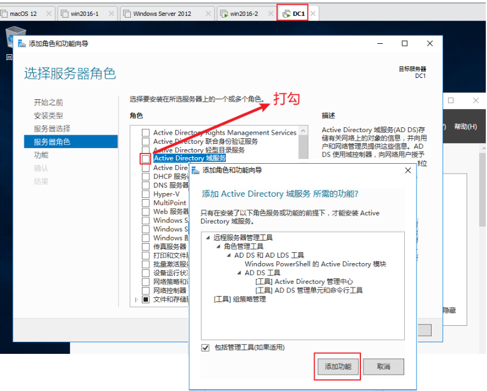Tick the Active Directory 域服务 checkbox
The image size is (487, 391).
pos(145,159)
